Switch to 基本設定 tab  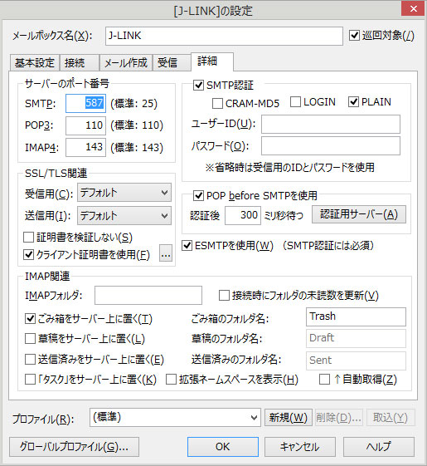(35, 62)
